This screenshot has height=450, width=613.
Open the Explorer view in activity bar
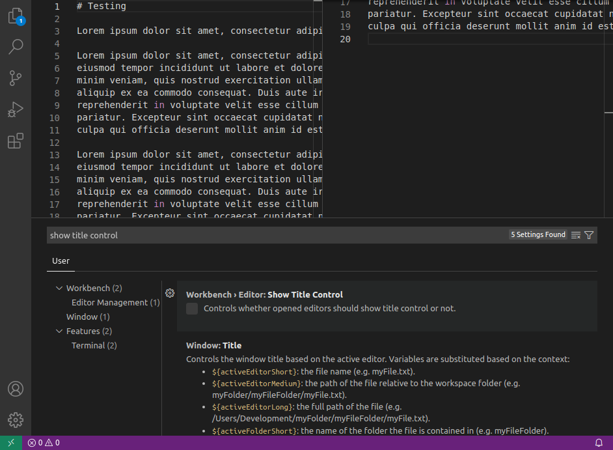point(16,16)
